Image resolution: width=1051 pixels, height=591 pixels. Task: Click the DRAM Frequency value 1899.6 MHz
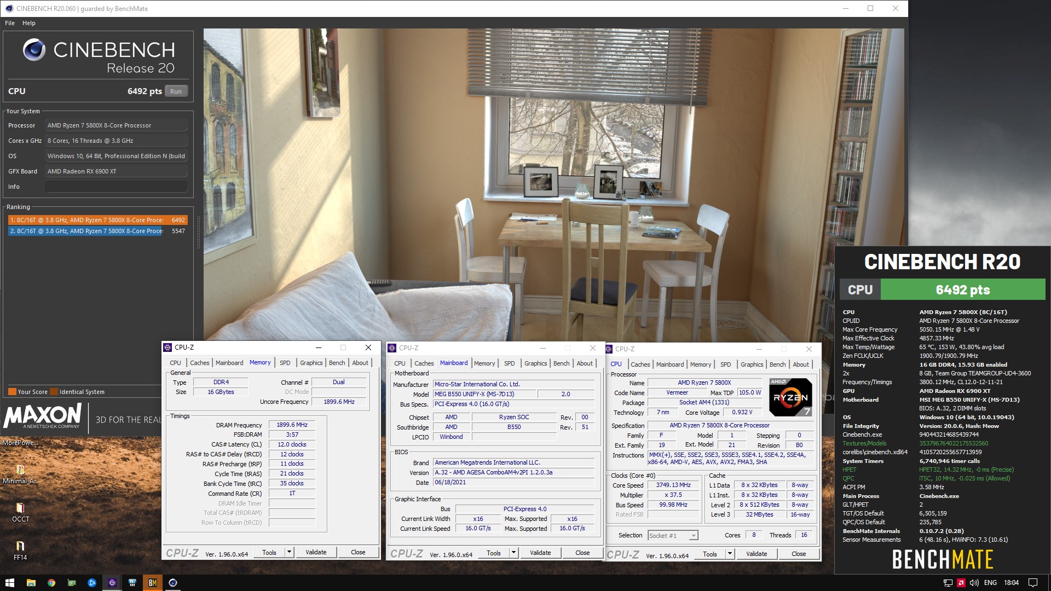click(292, 425)
